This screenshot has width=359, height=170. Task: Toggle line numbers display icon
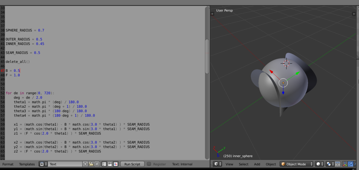pos(104,164)
